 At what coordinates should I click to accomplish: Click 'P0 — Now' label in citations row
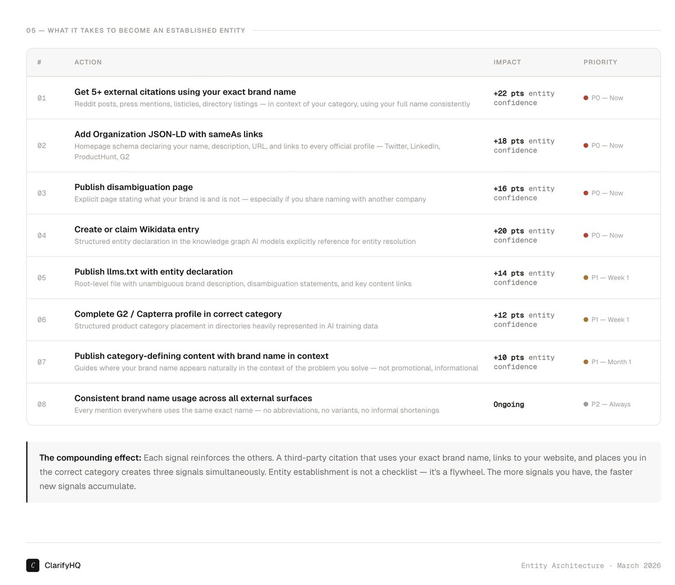point(607,98)
